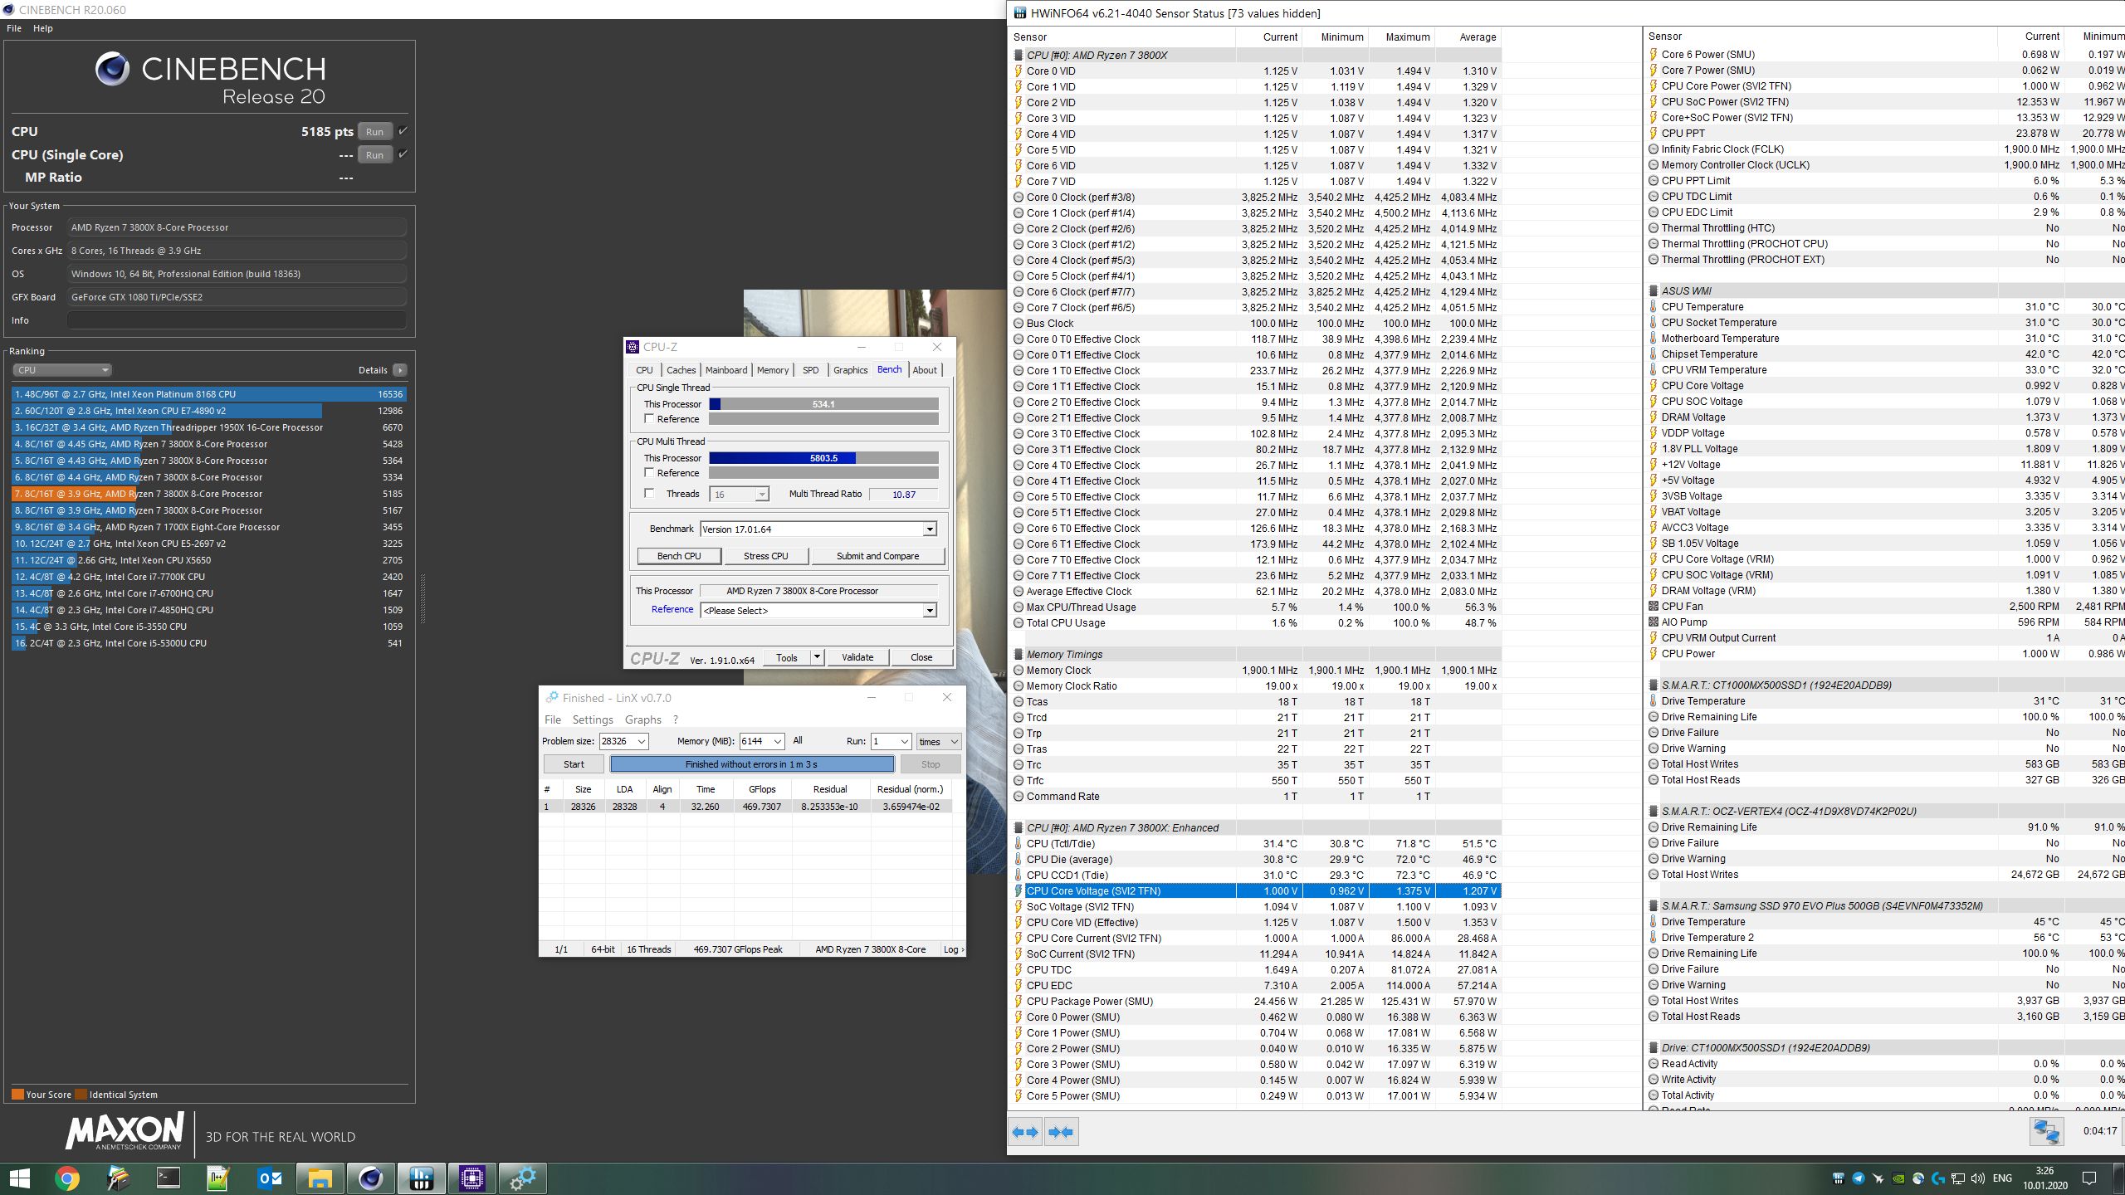
Task: Open the Graphs menu in LinX
Action: pos(642,719)
